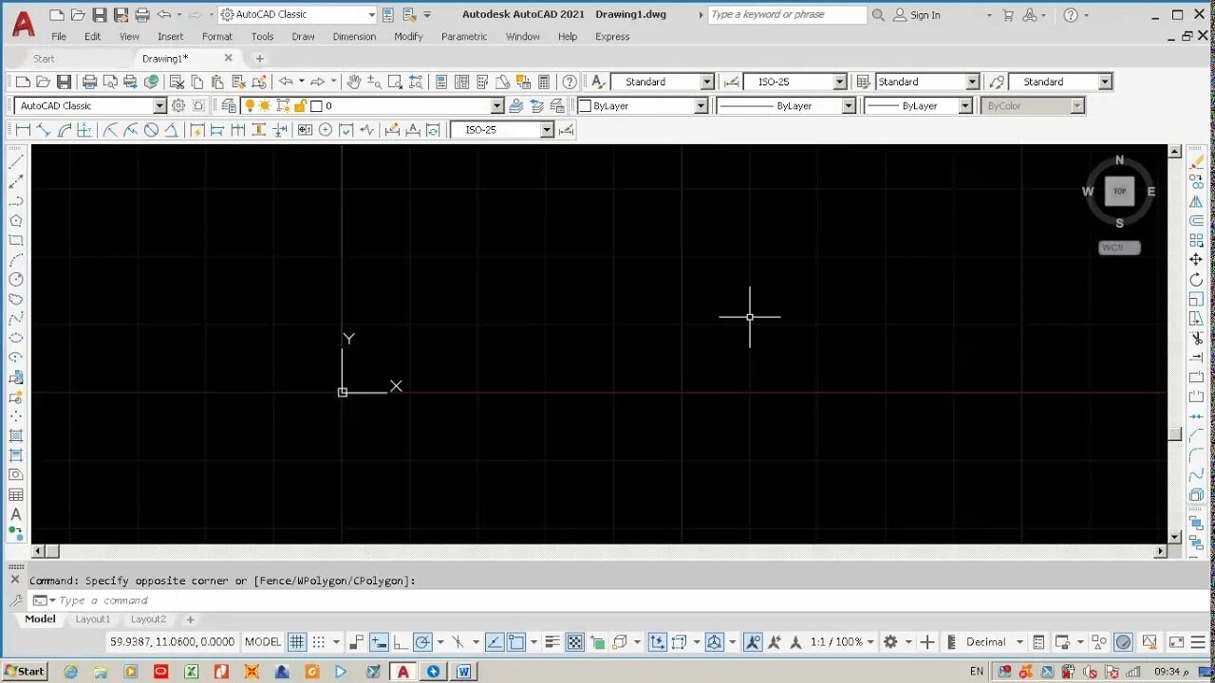Select the Rectangle draw tool
1215x683 pixels.
[16, 240]
